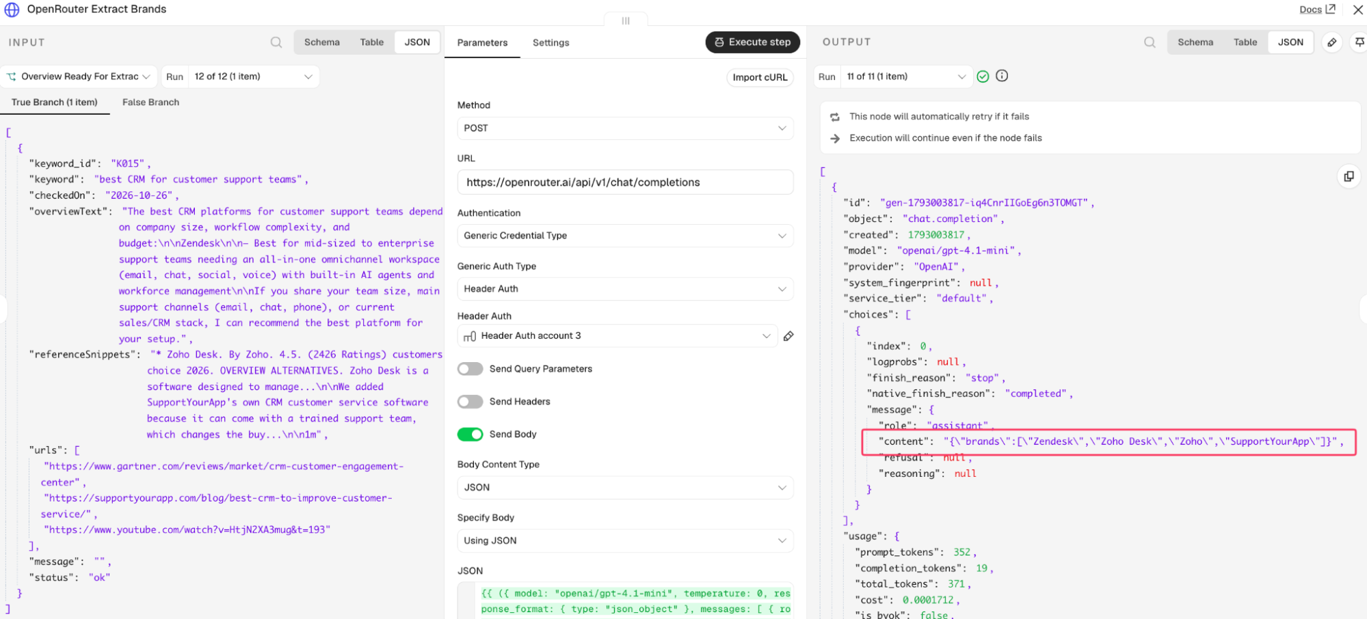Image resolution: width=1367 pixels, height=619 pixels.
Task: Click the run info icon in OUTPUT
Action: pyautogui.click(x=1002, y=76)
